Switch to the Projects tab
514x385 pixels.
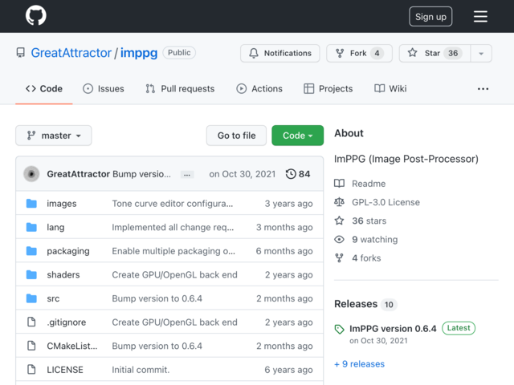pos(328,89)
